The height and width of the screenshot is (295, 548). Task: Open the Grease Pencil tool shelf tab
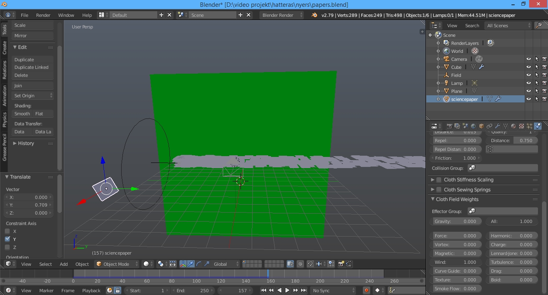[x=4, y=147]
